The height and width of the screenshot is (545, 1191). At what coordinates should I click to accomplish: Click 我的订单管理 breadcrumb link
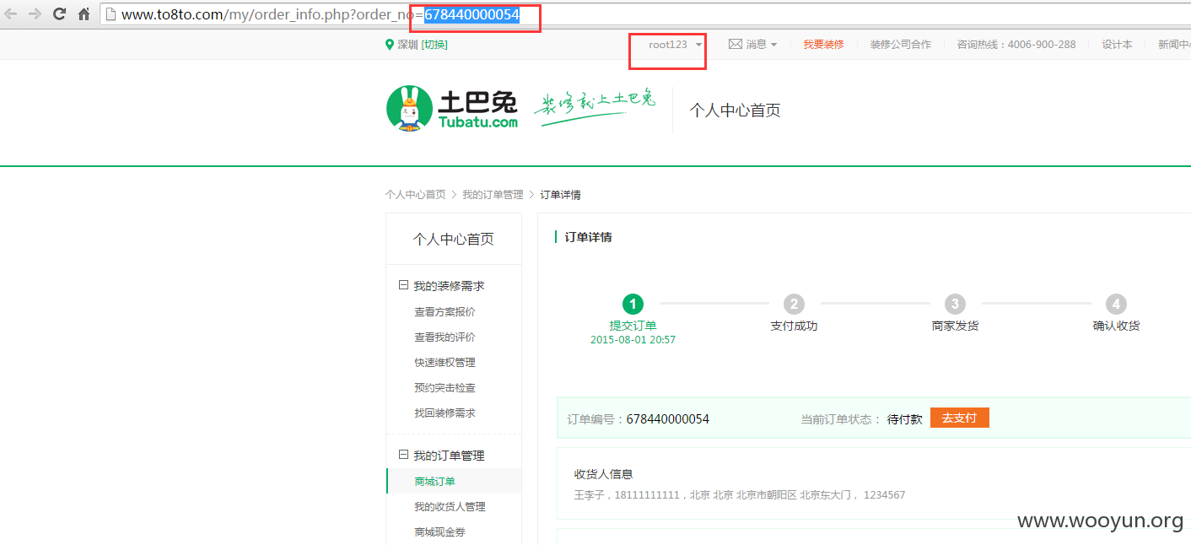point(493,195)
